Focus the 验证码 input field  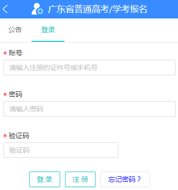click(x=61, y=150)
